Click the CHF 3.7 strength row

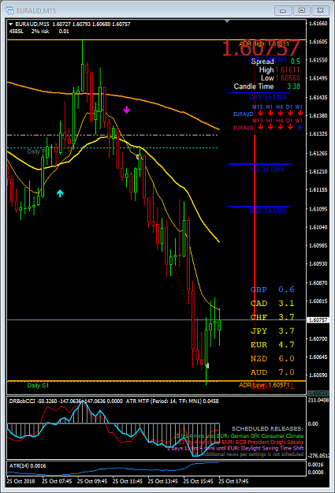(273, 317)
